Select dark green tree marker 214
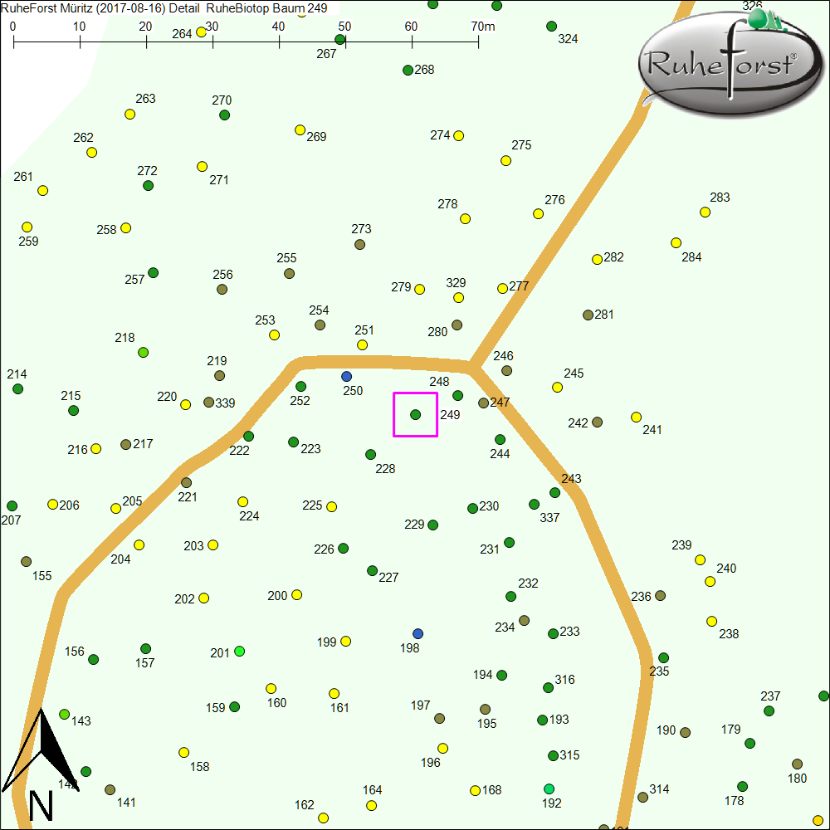The height and width of the screenshot is (830, 830). click(x=17, y=388)
